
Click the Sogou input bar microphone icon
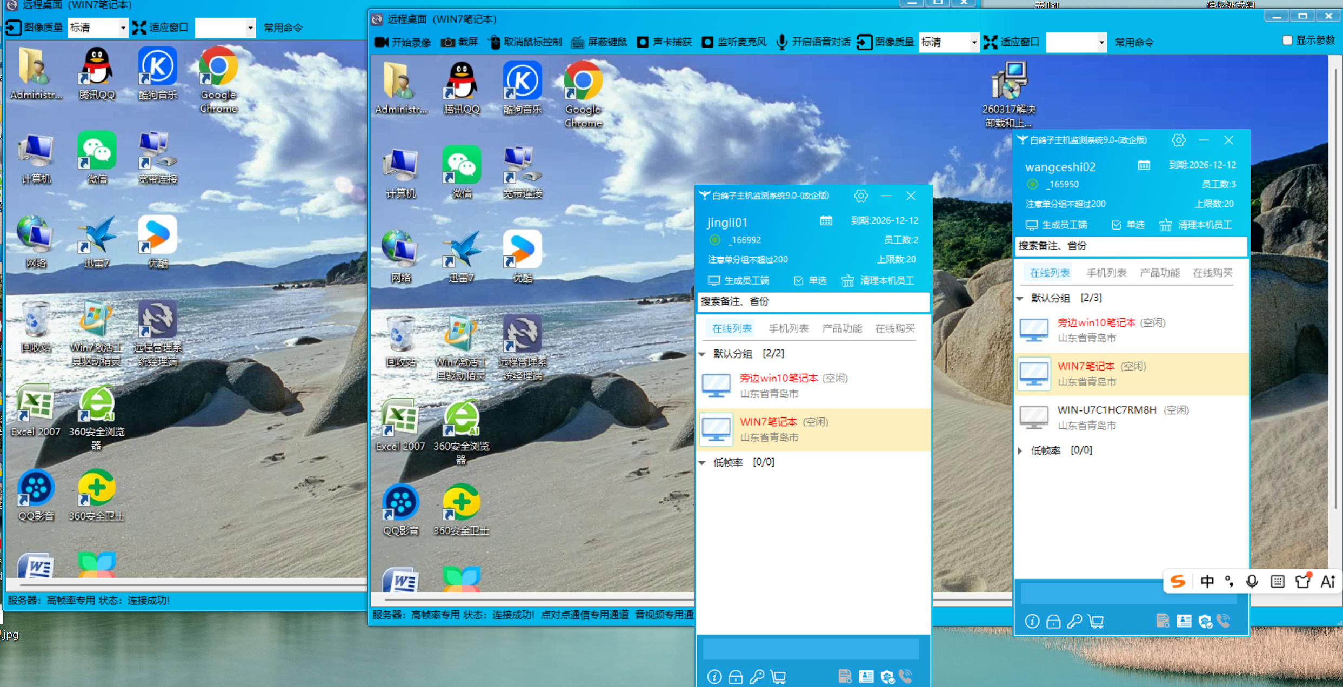(x=1252, y=581)
